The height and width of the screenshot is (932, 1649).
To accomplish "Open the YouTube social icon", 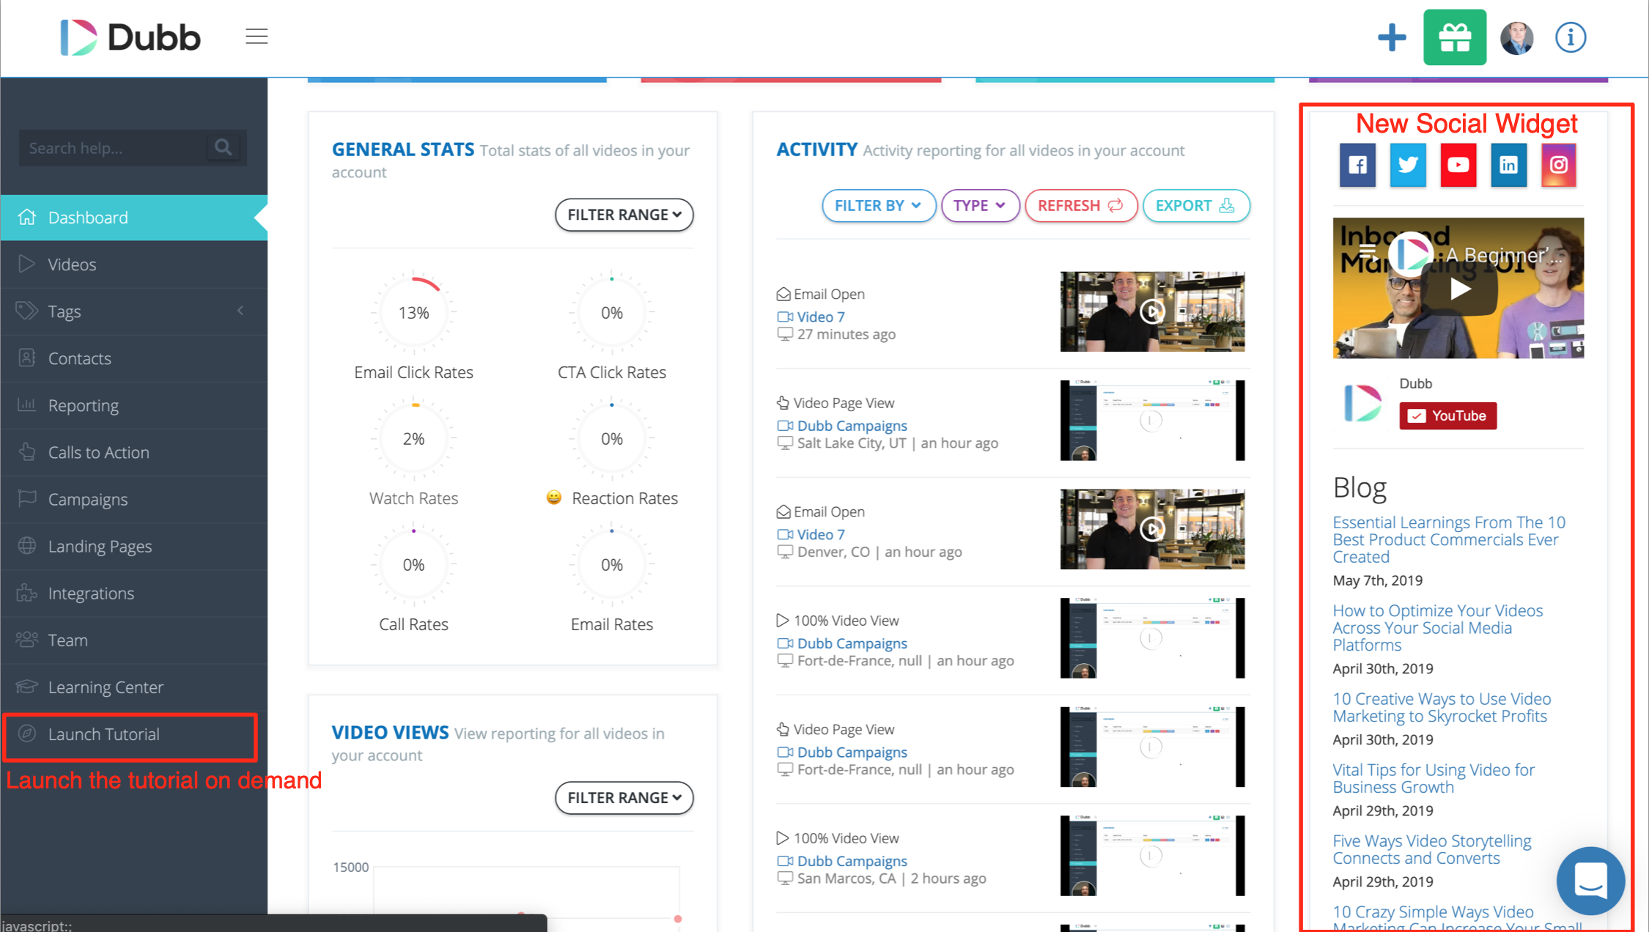I will pyautogui.click(x=1458, y=165).
